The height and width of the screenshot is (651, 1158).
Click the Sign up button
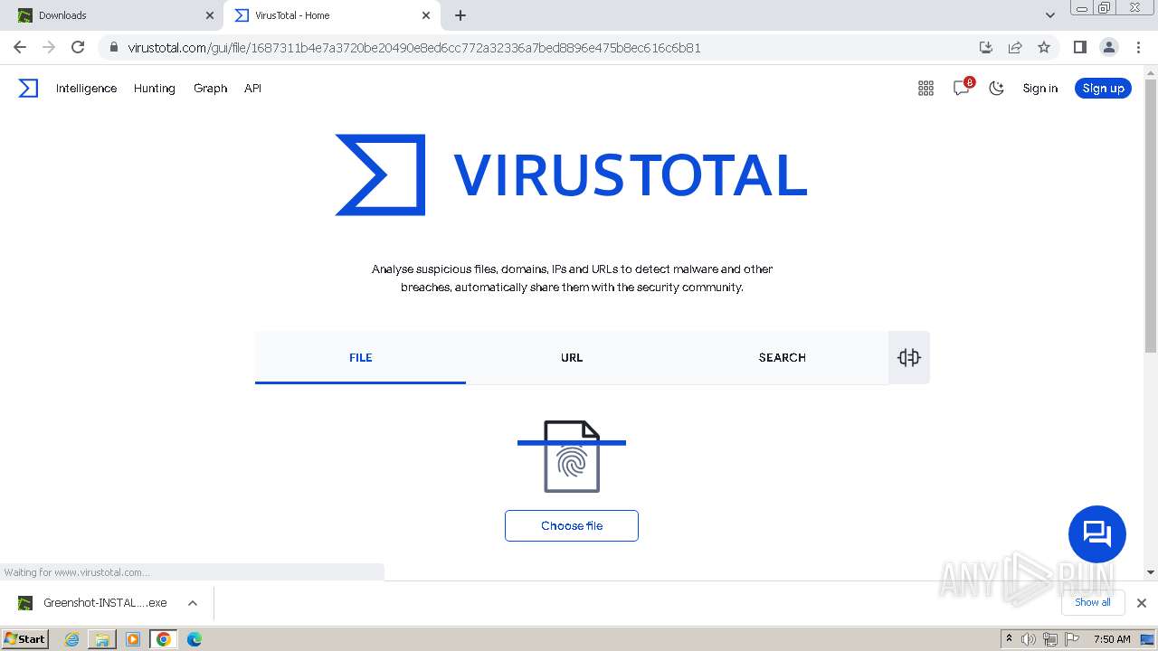[1103, 88]
